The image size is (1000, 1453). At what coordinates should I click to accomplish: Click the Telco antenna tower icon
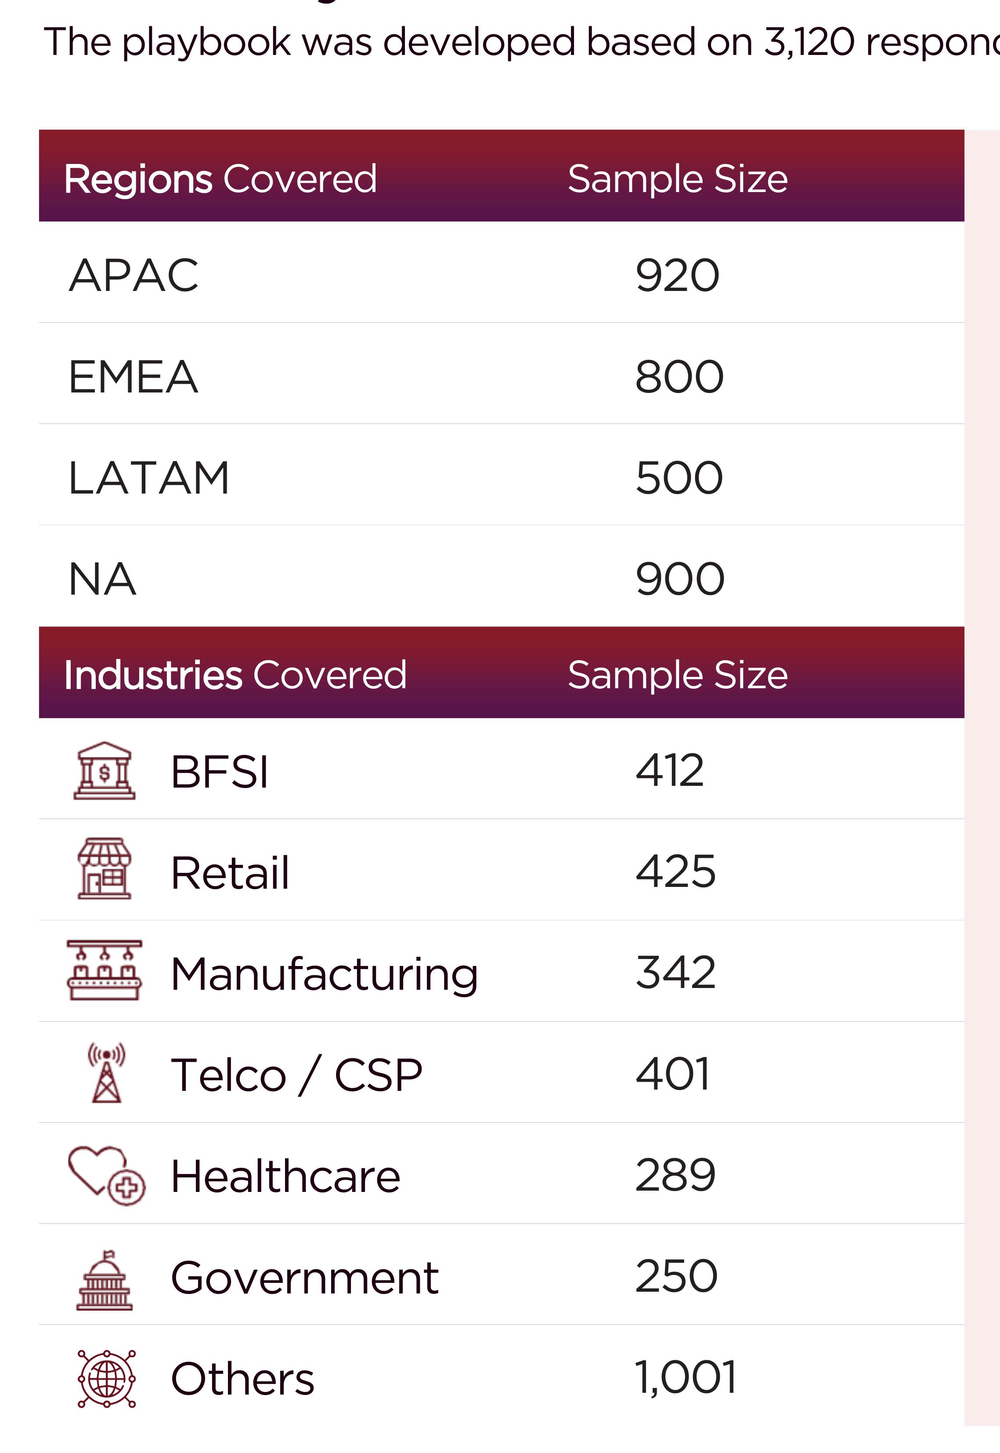tap(107, 1072)
